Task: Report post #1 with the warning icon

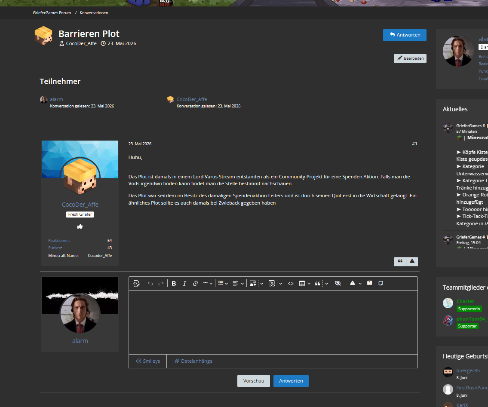Action: 412,261
